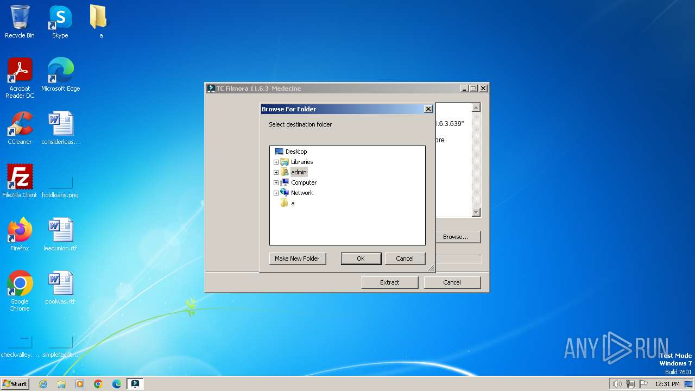Image resolution: width=695 pixels, height=391 pixels.
Task: Switch to TC Filmora extractor taskbar button
Action: tap(135, 384)
